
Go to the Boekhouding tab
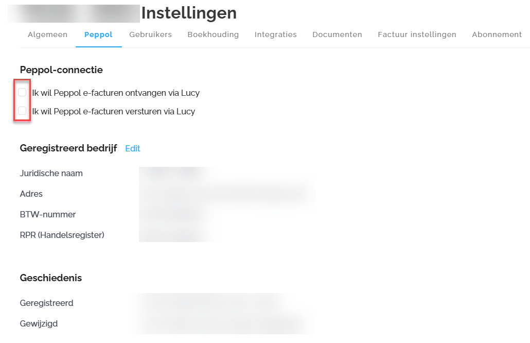[213, 35]
